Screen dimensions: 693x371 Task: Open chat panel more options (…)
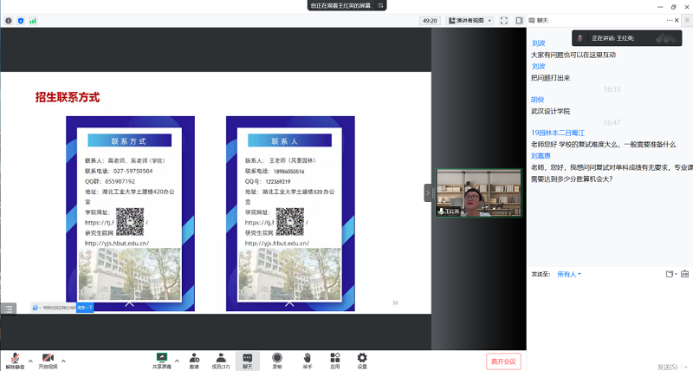(670, 20)
